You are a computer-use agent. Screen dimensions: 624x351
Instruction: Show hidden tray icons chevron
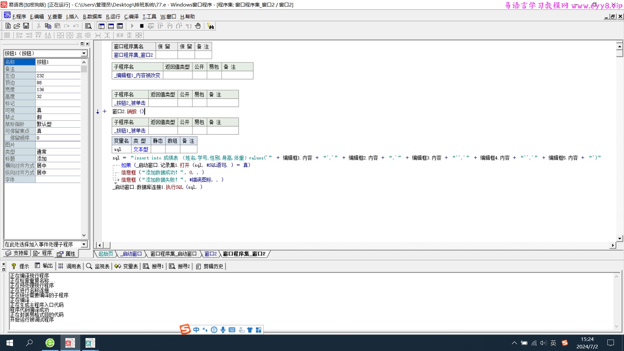click(x=514, y=343)
